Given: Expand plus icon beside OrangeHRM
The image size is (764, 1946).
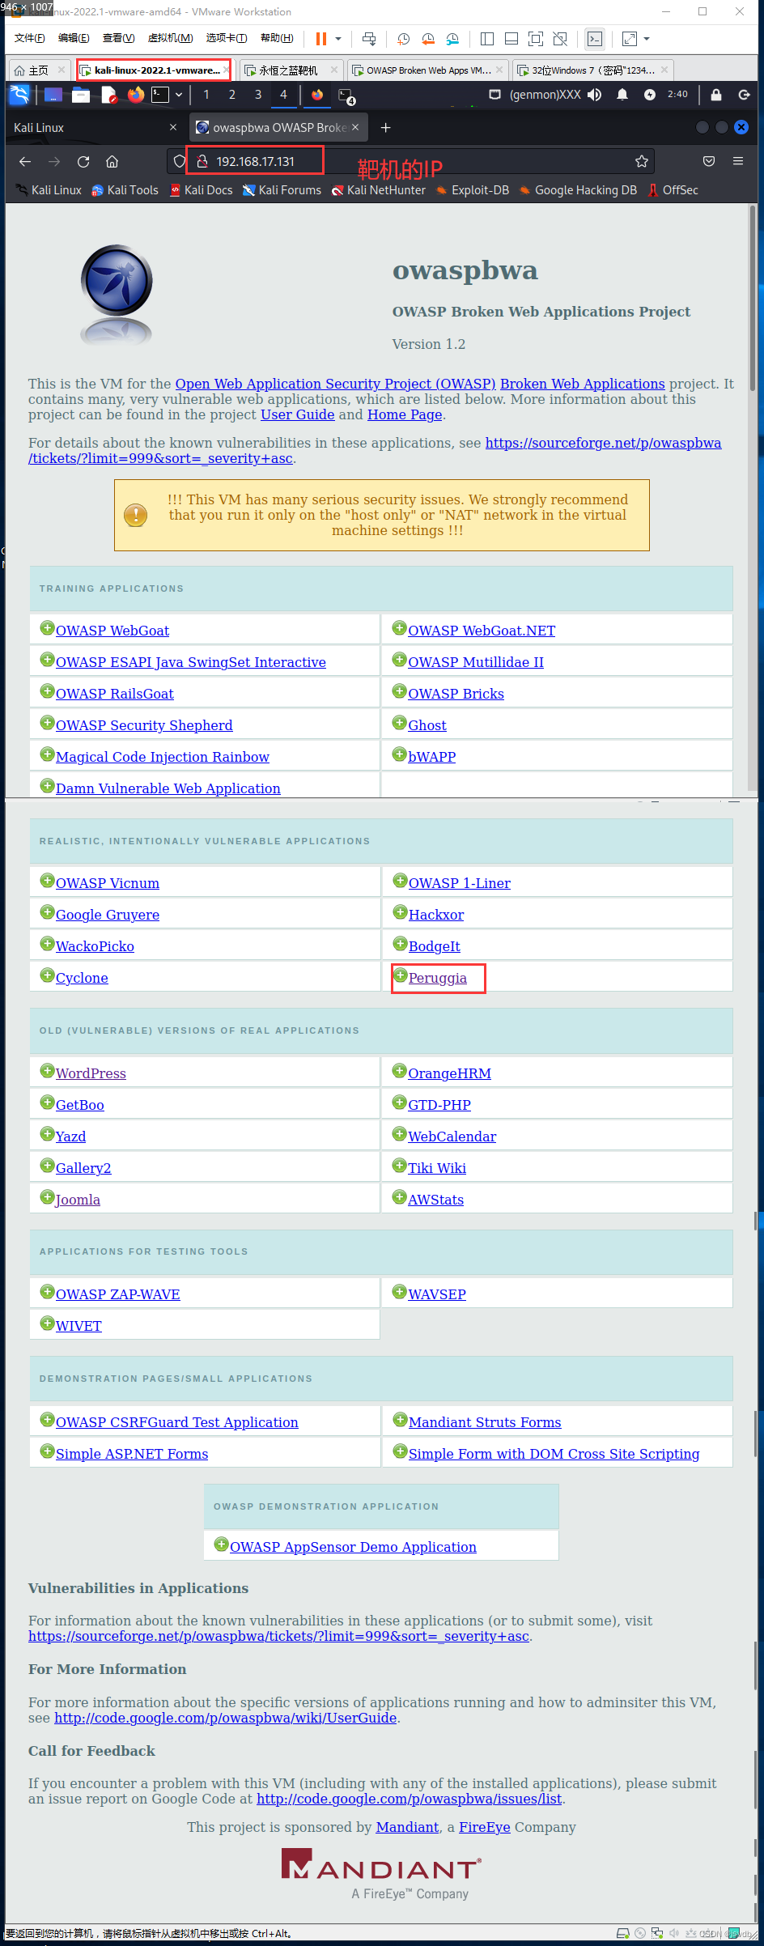Looking at the screenshot, I should (x=399, y=1071).
